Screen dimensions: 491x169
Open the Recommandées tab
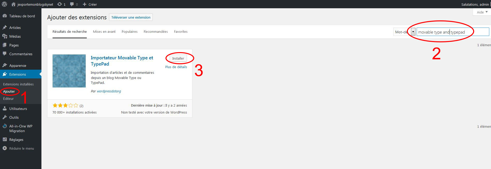point(156,32)
